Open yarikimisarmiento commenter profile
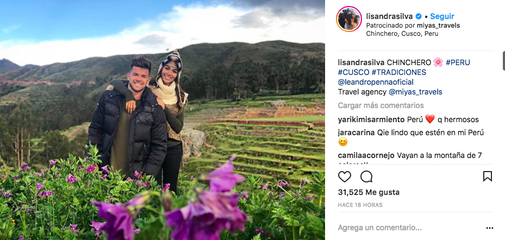Image resolution: width=505 pixels, height=240 pixels. [x=371, y=120]
